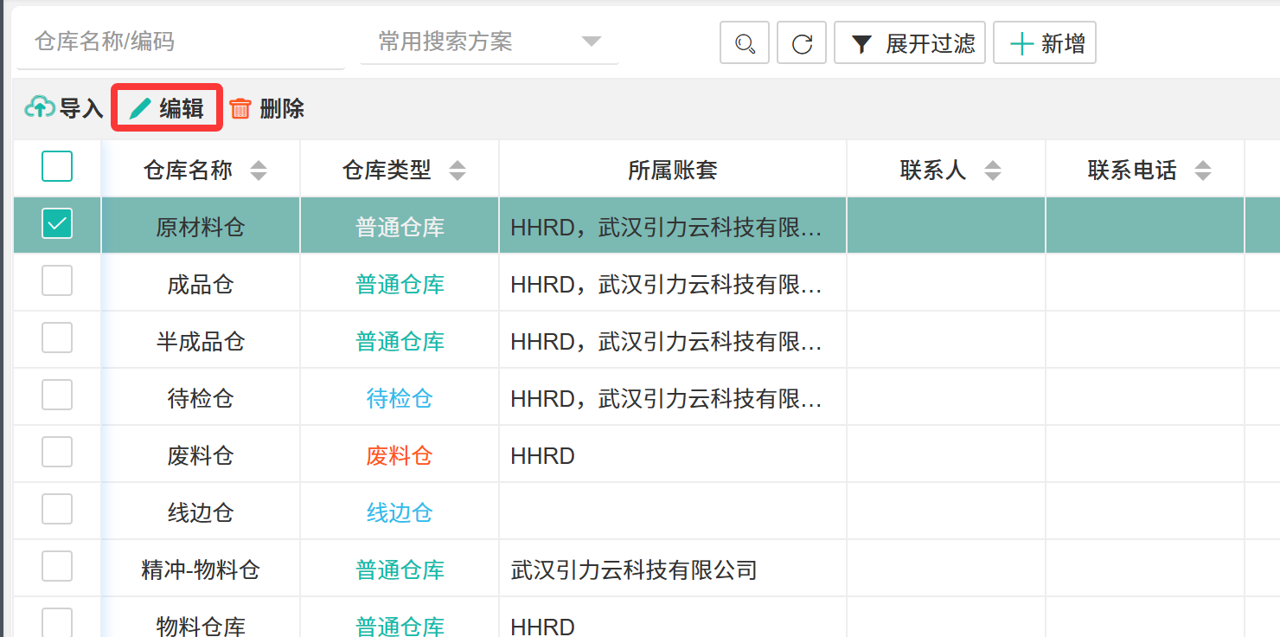The image size is (1280, 637).
Task: Click the refresh icon button
Action: pyautogui.click(x=802, y=43)
